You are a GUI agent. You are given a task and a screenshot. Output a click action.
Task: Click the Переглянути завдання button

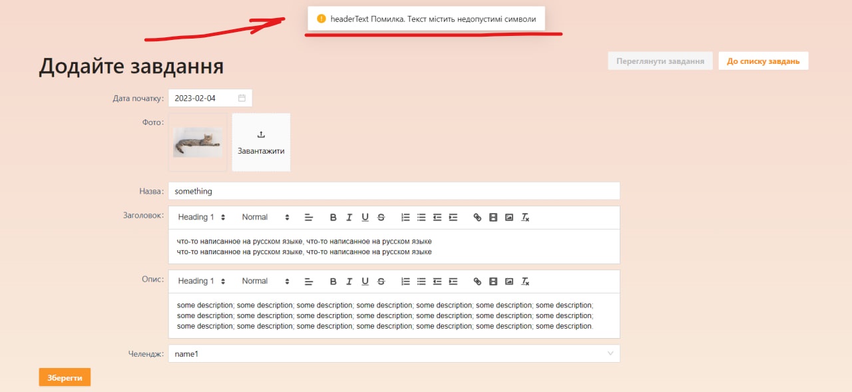660,61
